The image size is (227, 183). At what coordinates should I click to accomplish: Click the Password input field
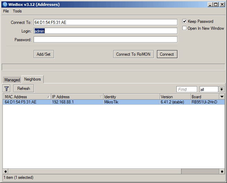point(105,39)
